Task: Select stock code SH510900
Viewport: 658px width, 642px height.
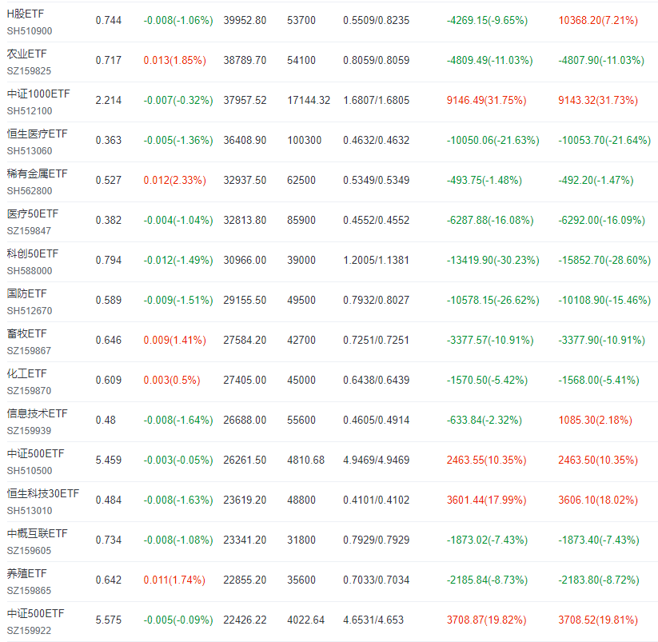Action: coord(30,31)
